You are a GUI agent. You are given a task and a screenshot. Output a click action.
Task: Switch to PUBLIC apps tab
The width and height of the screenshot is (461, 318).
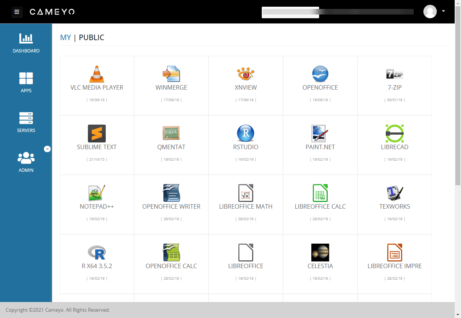tap(92, 38)
